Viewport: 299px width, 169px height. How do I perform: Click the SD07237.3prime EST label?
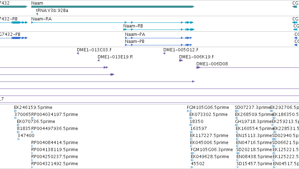pos(253,108)
